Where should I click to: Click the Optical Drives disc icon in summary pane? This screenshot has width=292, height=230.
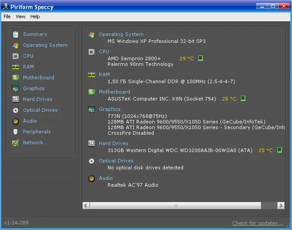coord(92,161)
